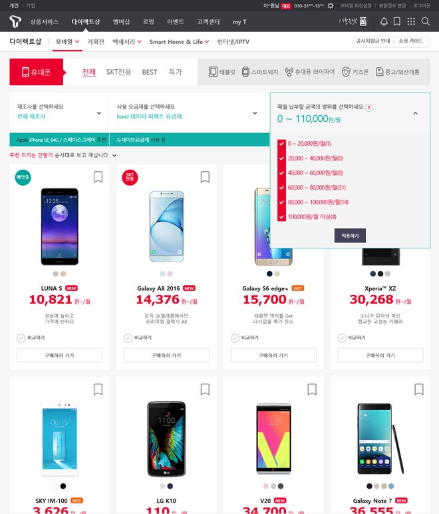Toggle 비교하기 for Galaxy S6 edge+
This screenshot has height=514, width=439.
coord(245,338)
